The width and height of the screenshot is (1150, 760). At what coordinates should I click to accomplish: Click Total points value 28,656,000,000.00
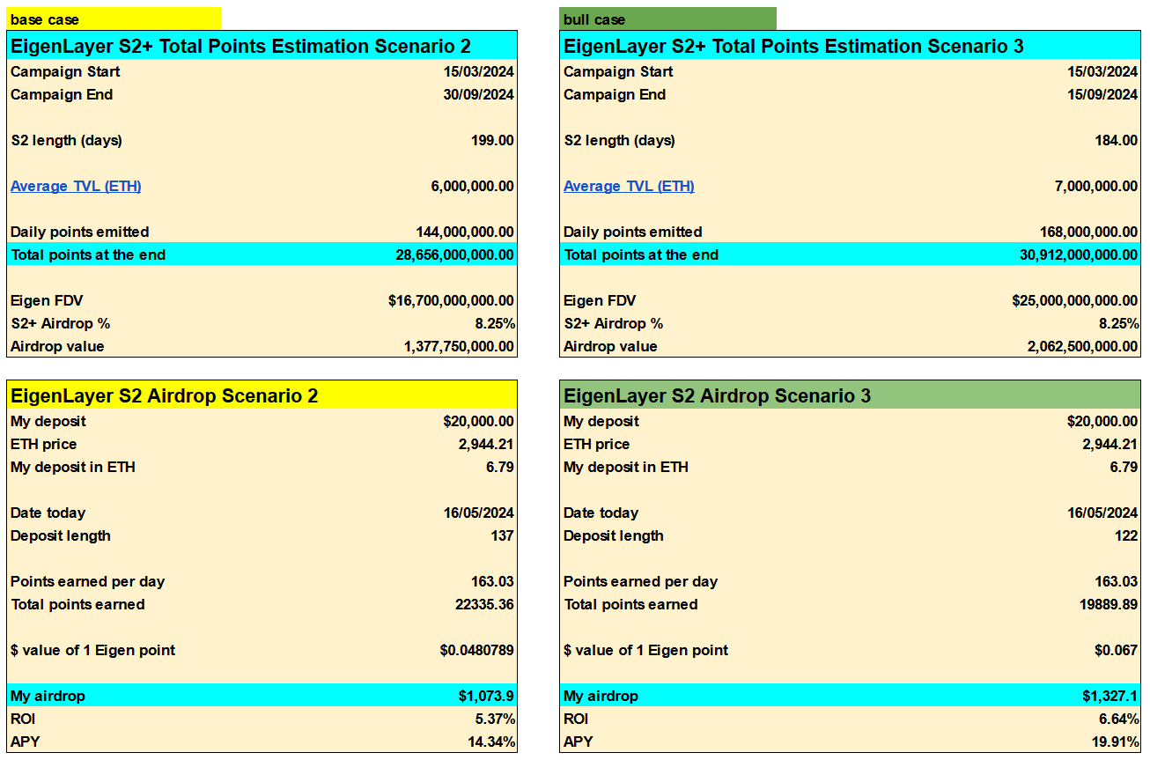[455, 255]
